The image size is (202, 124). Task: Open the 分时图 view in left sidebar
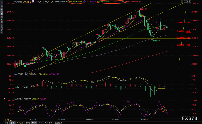click(x=2, y=4)
